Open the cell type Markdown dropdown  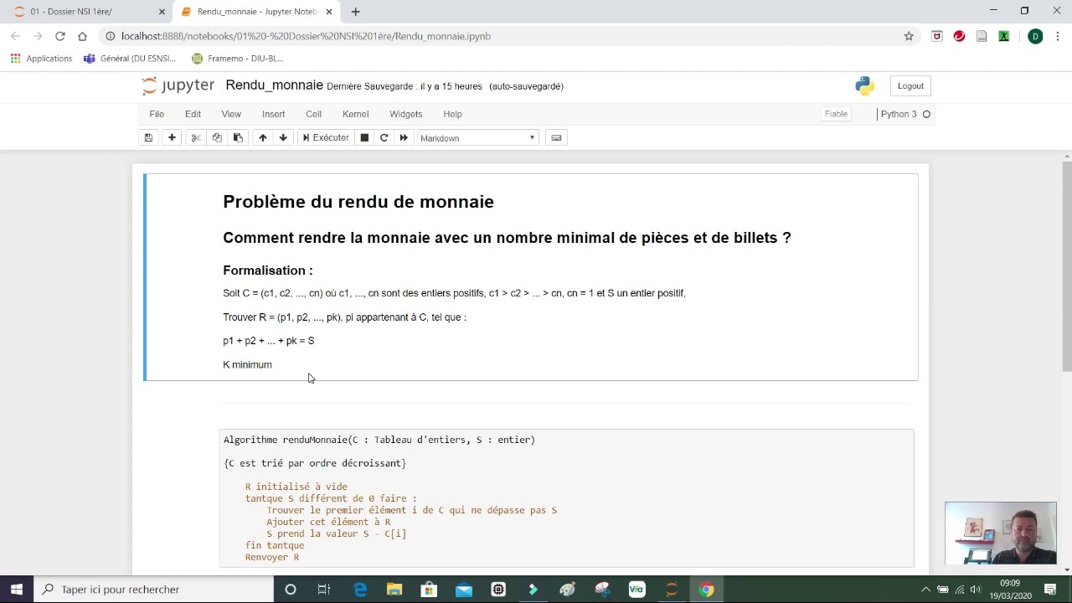477,138
